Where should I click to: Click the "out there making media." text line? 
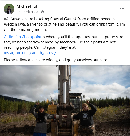click(x=25, y=30)
